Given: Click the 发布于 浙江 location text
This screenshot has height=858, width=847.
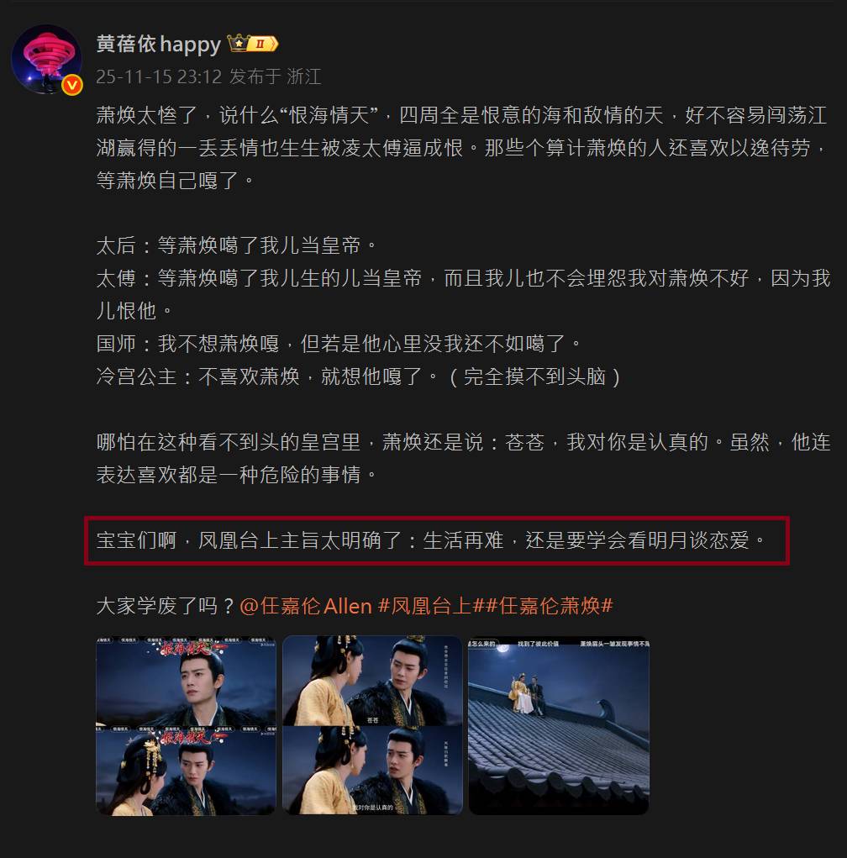Looking at the screenshot, I should click(276, 76).
